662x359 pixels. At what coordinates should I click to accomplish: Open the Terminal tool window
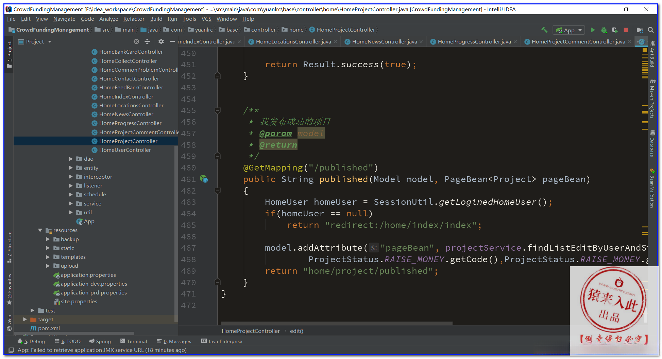134,341
